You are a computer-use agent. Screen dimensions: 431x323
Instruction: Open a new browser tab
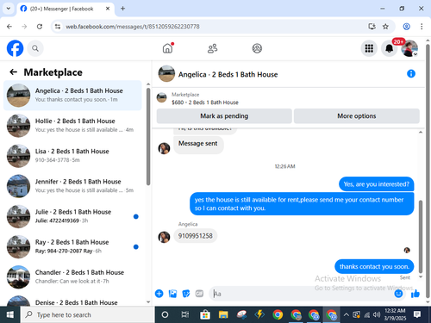(122, 9)
